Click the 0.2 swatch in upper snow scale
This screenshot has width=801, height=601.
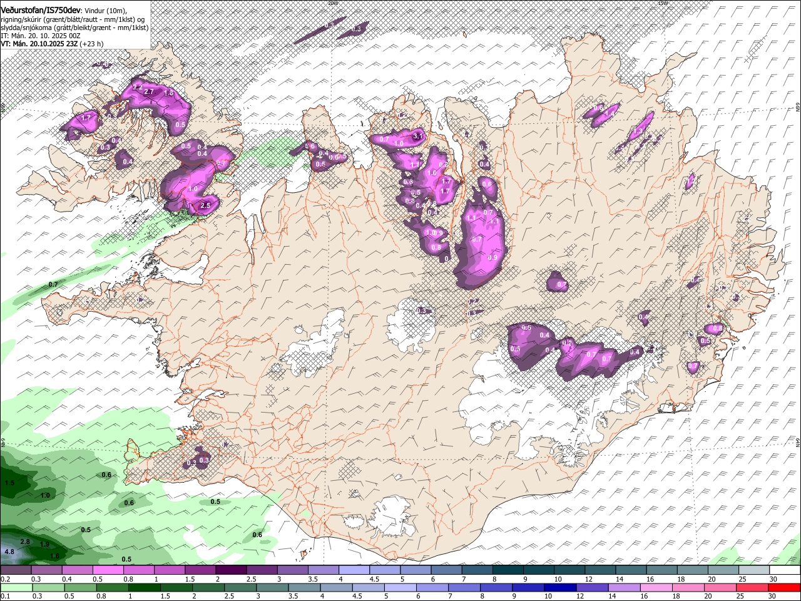pyautogui.click(x=16, y=570)
